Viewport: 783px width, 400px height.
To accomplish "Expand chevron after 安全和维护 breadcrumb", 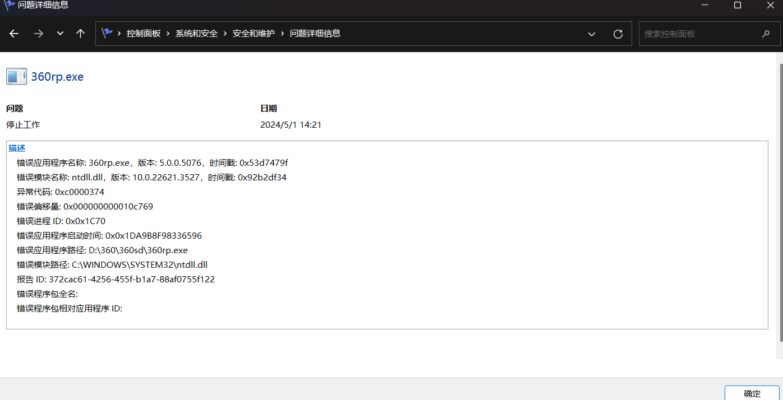I will (282, 34).
